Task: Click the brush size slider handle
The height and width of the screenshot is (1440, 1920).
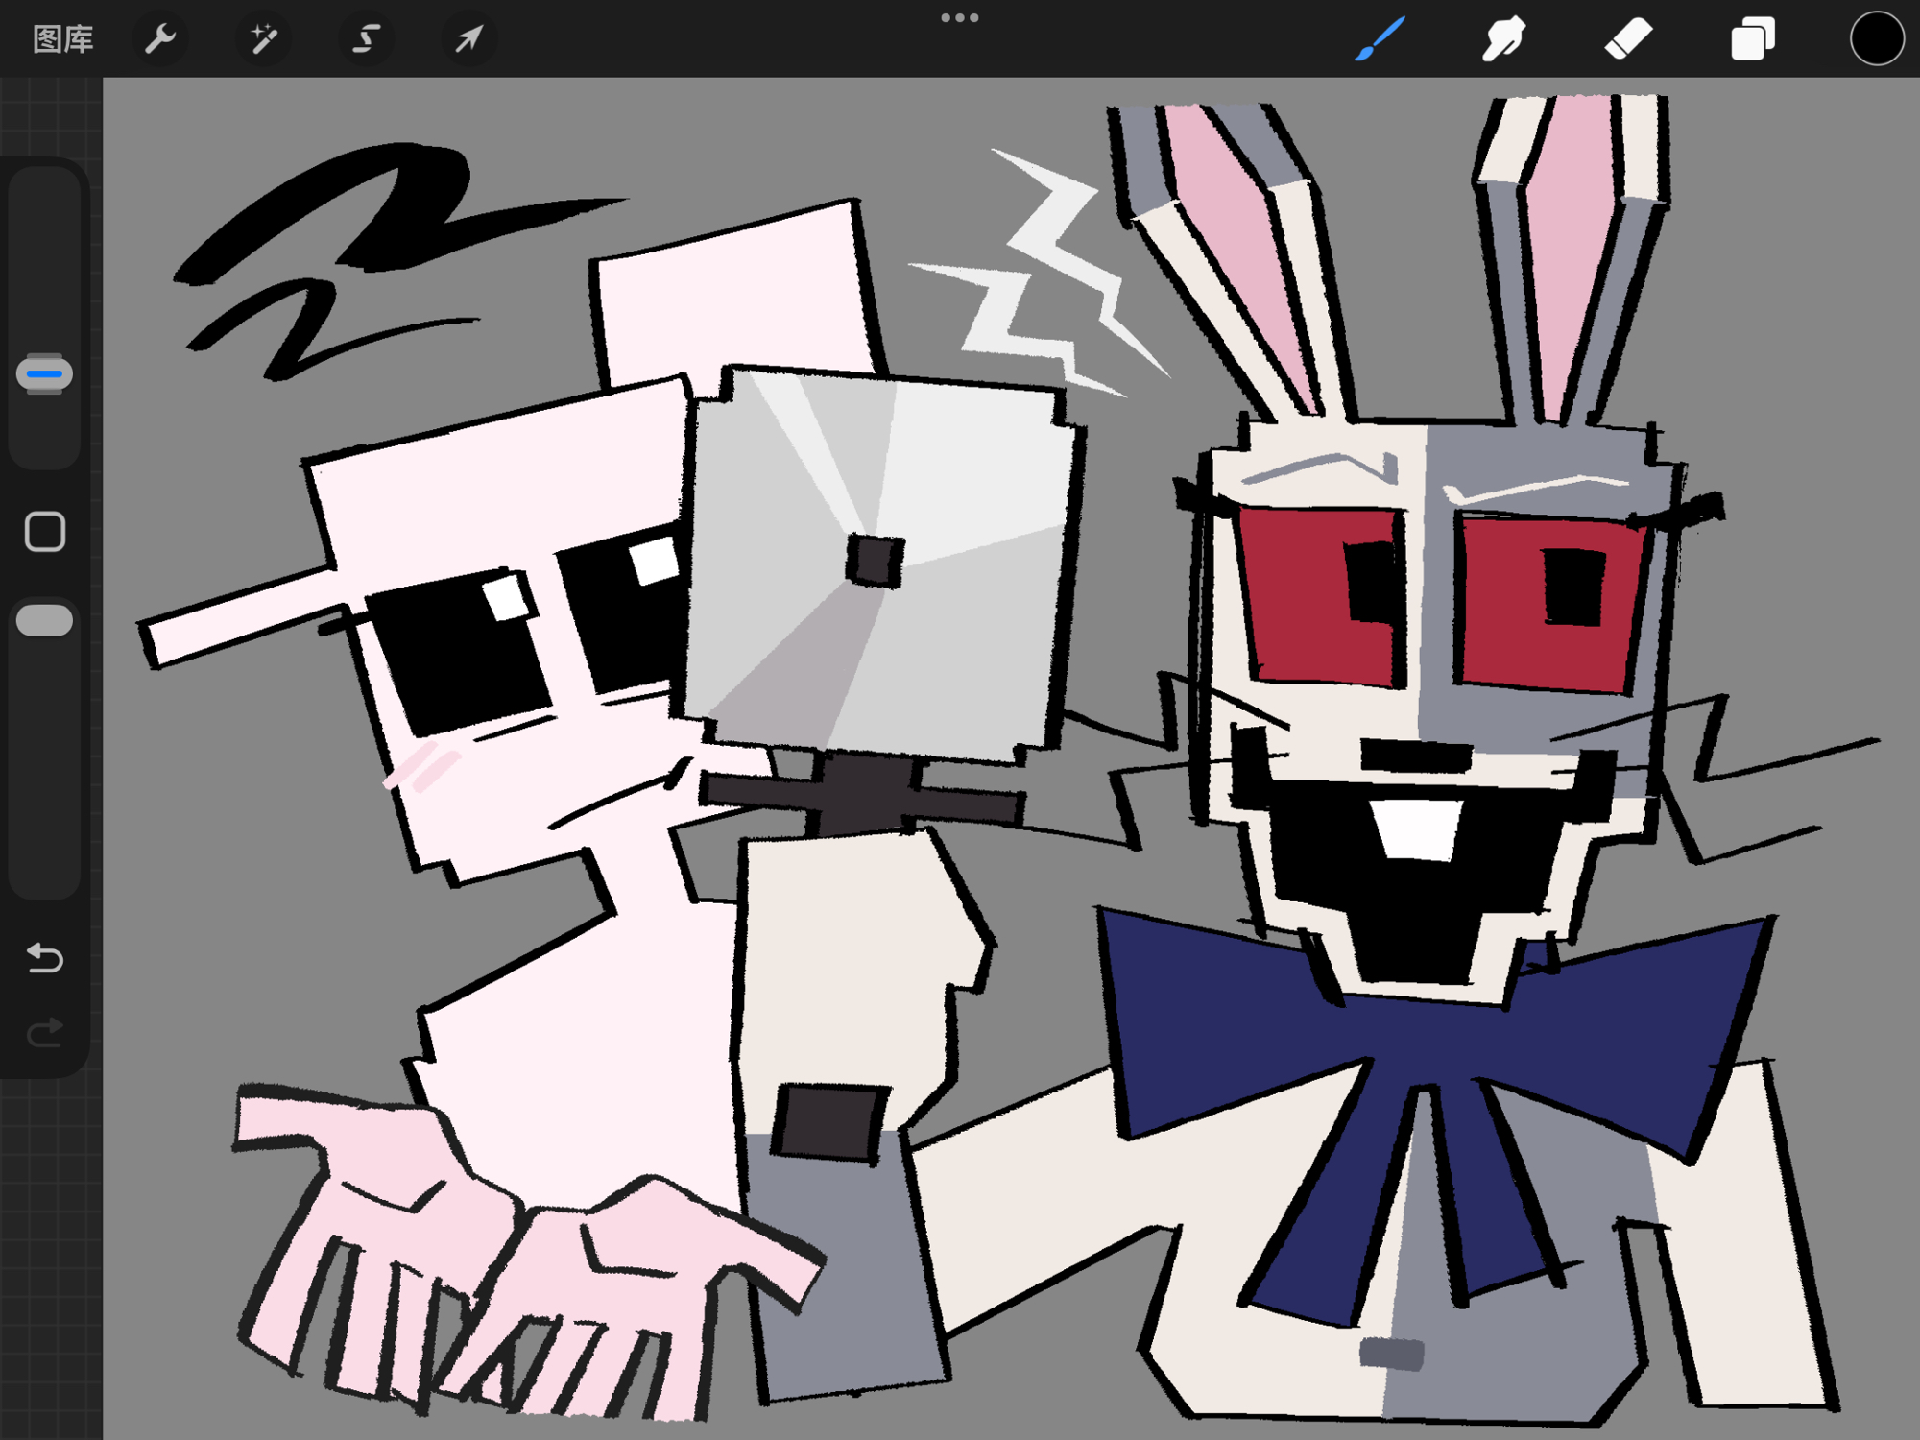Action: pyautogui.click(x=45, y=373)
